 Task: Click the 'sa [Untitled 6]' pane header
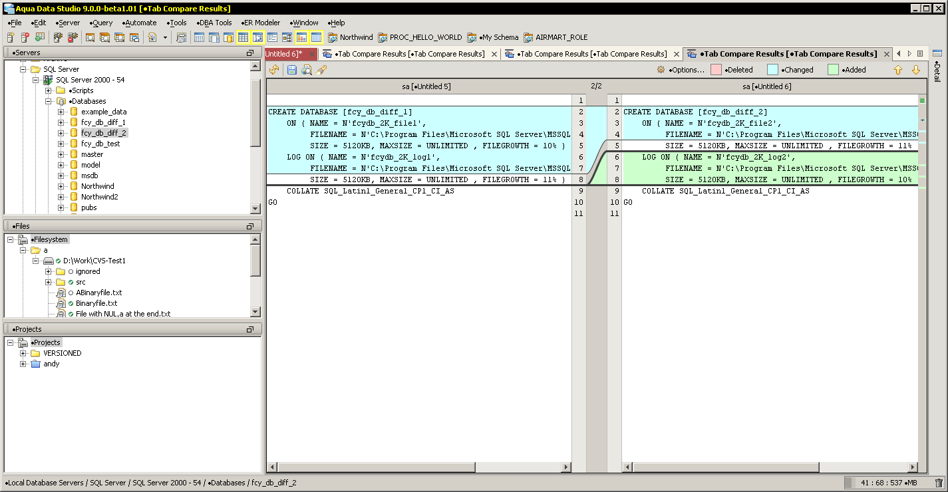tap(767, 86)
